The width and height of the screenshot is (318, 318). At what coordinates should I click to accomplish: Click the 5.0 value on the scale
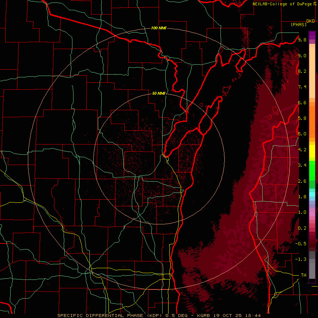302,134
